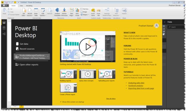Add a new page with plus tab

coord(22,106)
